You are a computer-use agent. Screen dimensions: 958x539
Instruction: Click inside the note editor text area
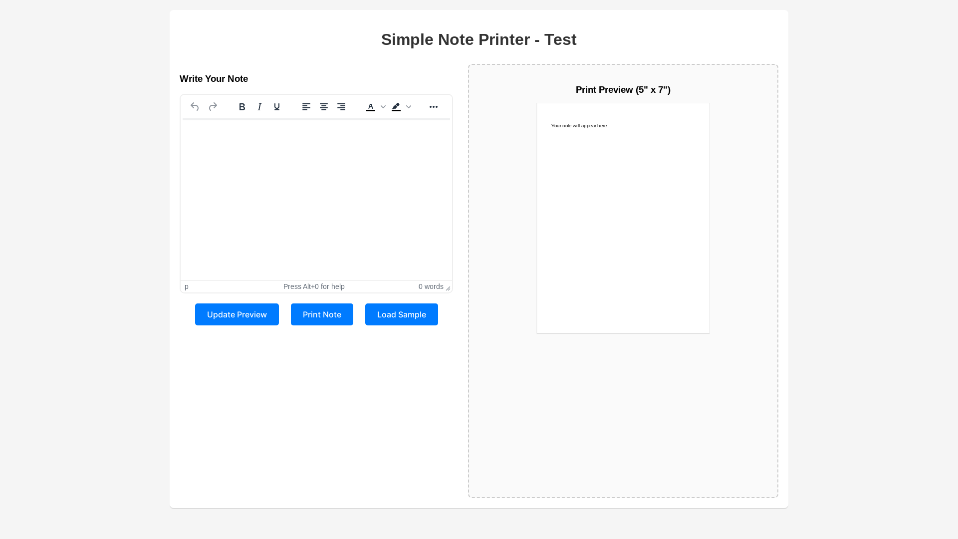[x=316, y=200]
